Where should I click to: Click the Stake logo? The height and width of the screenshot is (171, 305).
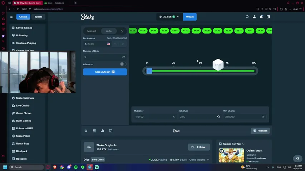[x=88, y=17]
